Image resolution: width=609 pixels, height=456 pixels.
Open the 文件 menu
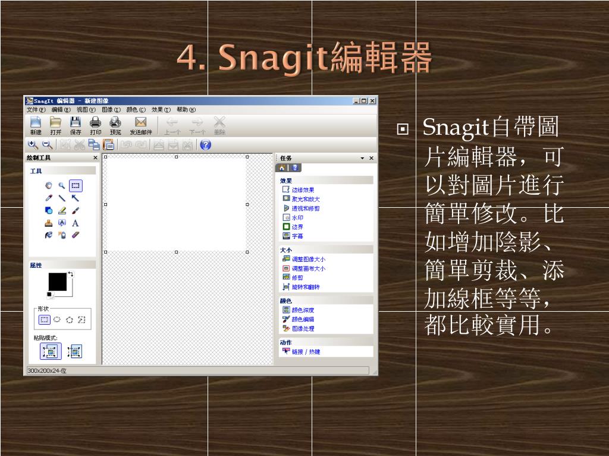[36, 110]
